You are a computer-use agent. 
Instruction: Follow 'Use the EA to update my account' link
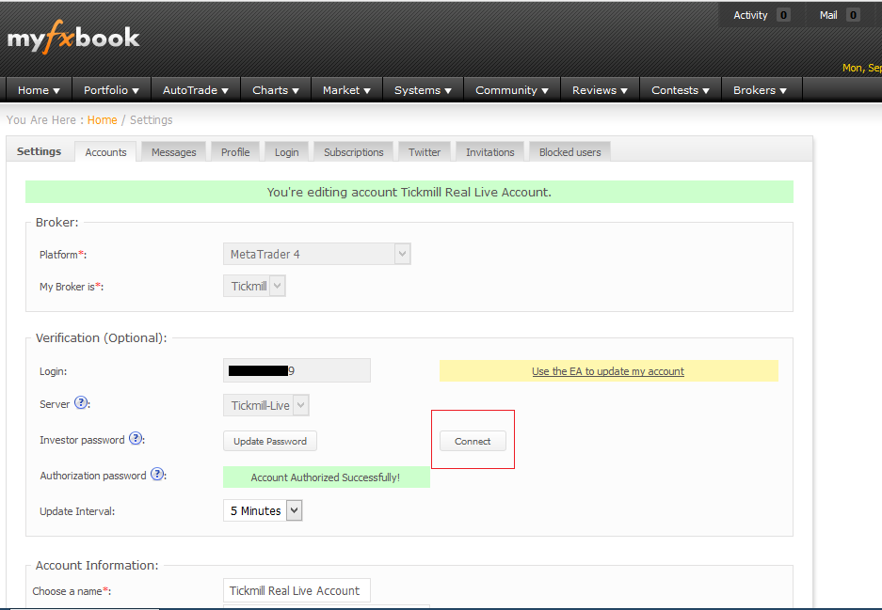pyautogui.click(x=608, y=371)
